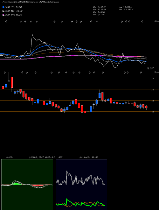This screenshot has height=210, width=159.
Task: Click the ADX panel heading
Action: [x=61, y=157]
